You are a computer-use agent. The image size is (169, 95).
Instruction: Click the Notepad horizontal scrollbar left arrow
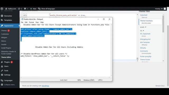(21, 77)
